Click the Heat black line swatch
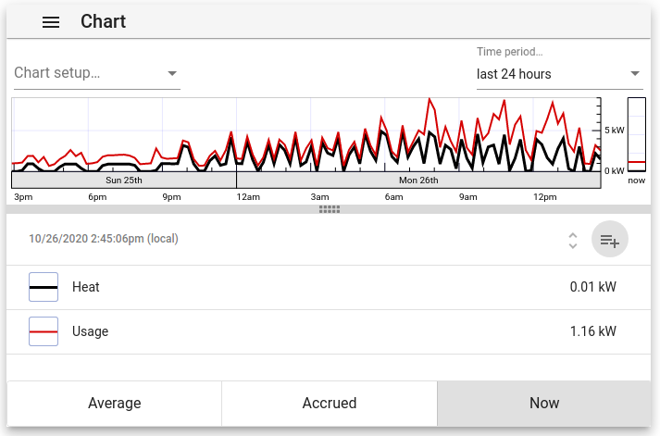The width and height of the screenshot is (660, 436). (44, 287)
